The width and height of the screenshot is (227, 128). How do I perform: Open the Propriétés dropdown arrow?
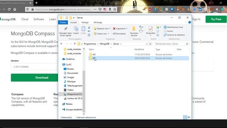(150, 36)
